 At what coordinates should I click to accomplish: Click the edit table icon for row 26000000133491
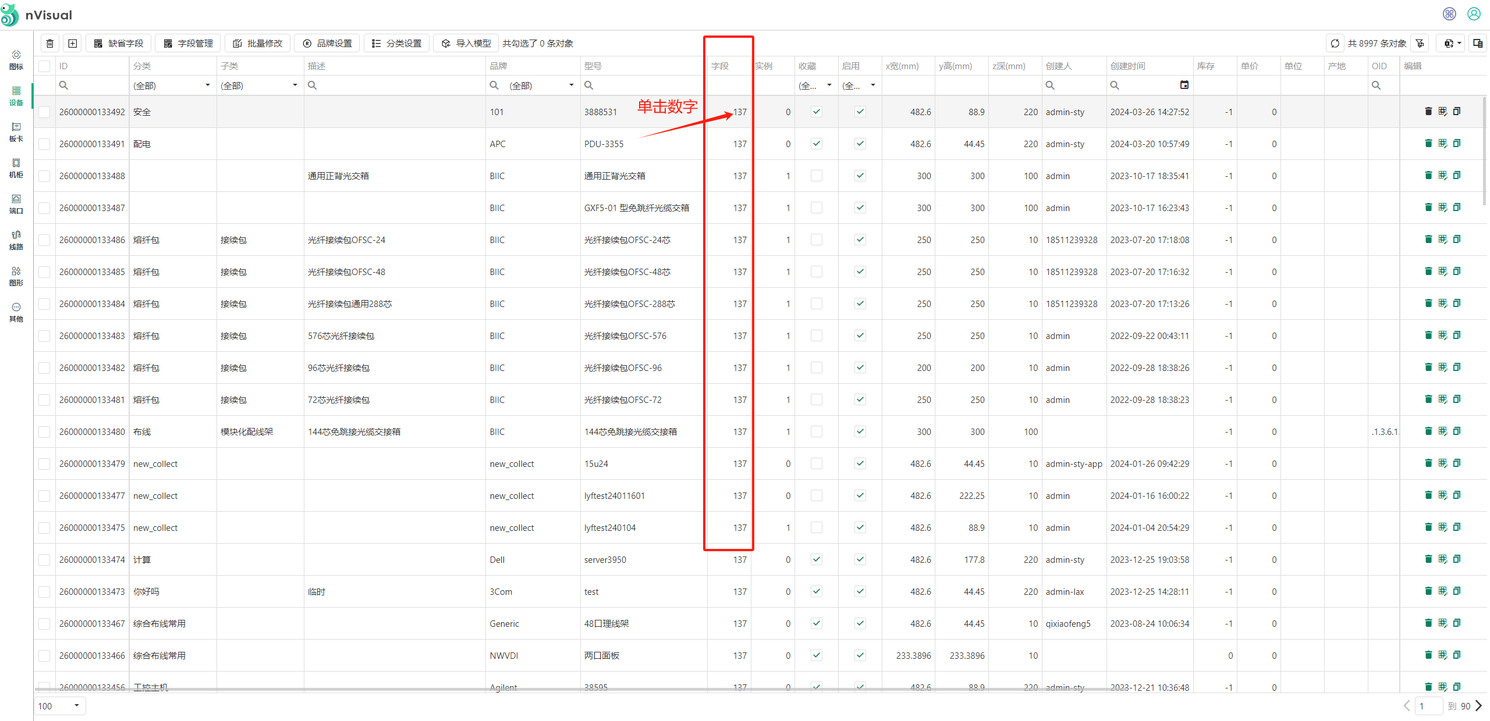(x=1442, y=144)
